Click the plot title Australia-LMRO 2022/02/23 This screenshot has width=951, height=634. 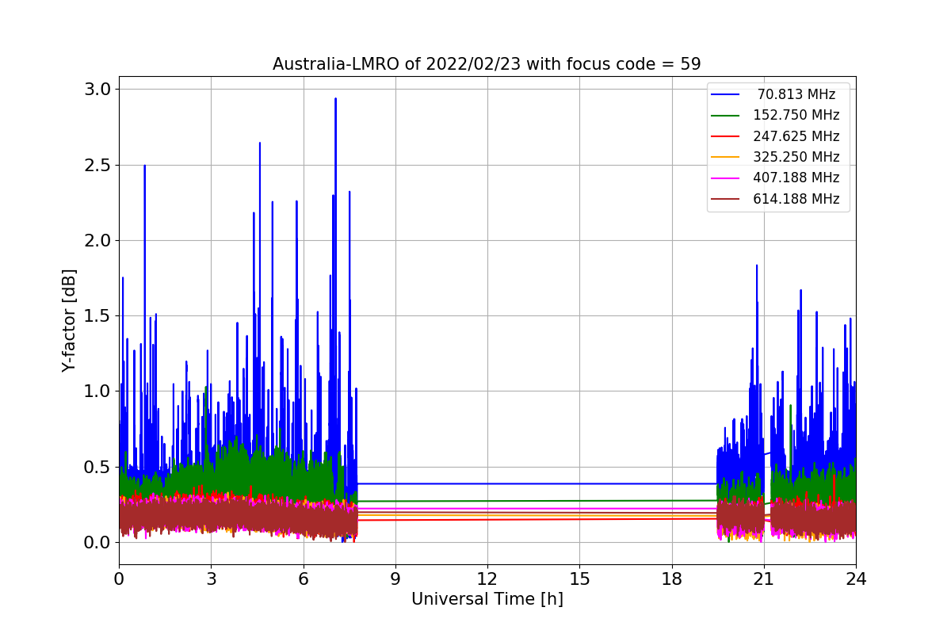coord(487,64)
